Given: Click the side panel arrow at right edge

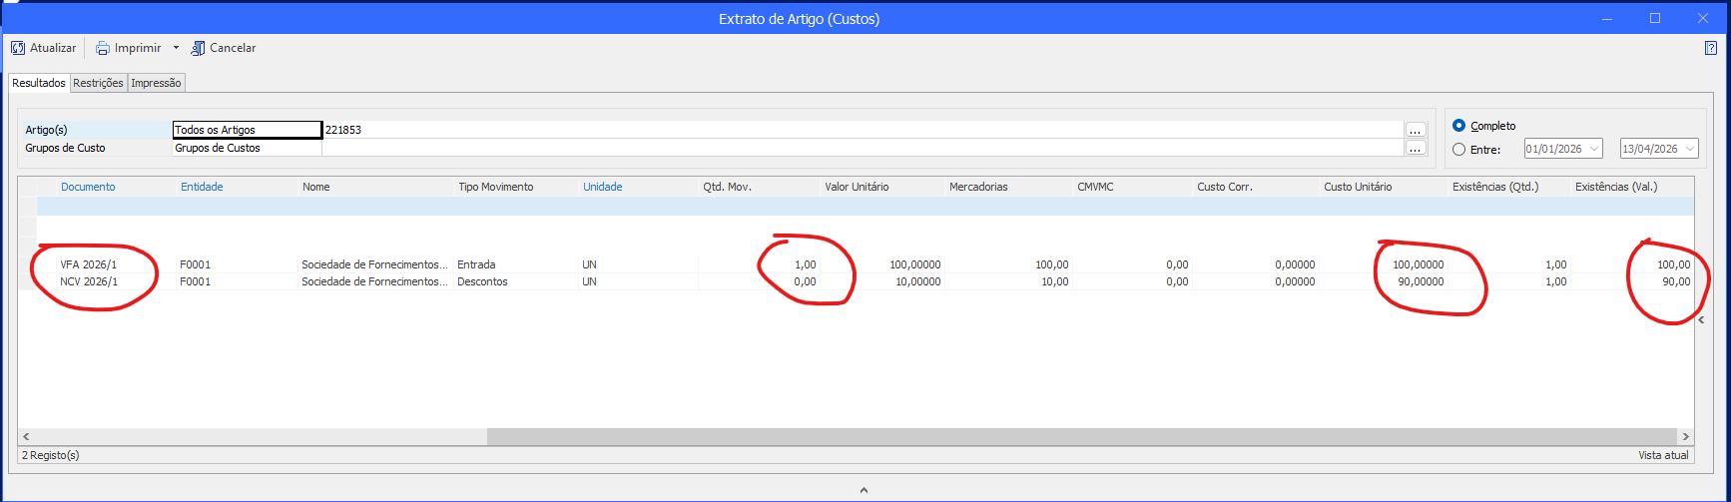Looking at the screenshot, I should pos(1702,319).
